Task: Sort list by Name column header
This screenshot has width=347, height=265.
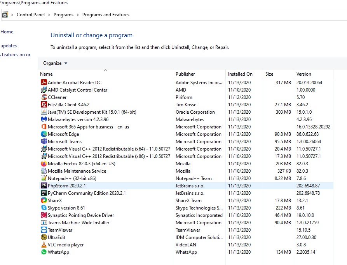Action: (x=105, y=74)
